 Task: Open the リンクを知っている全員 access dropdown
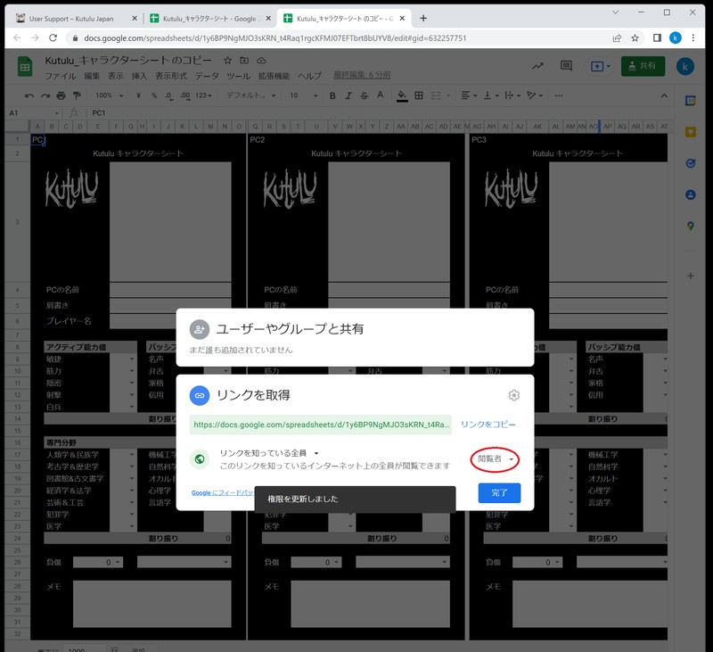pyautogui.click(x=269, y=453)
